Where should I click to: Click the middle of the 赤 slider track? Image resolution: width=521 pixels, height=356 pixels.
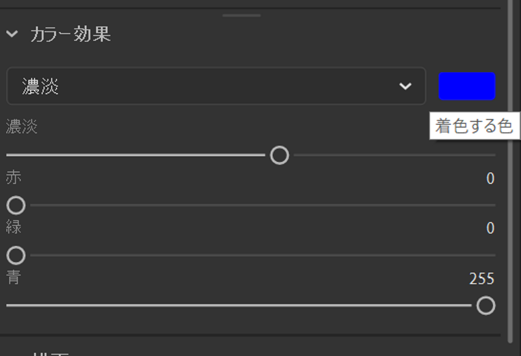click(x=262, y=205)
